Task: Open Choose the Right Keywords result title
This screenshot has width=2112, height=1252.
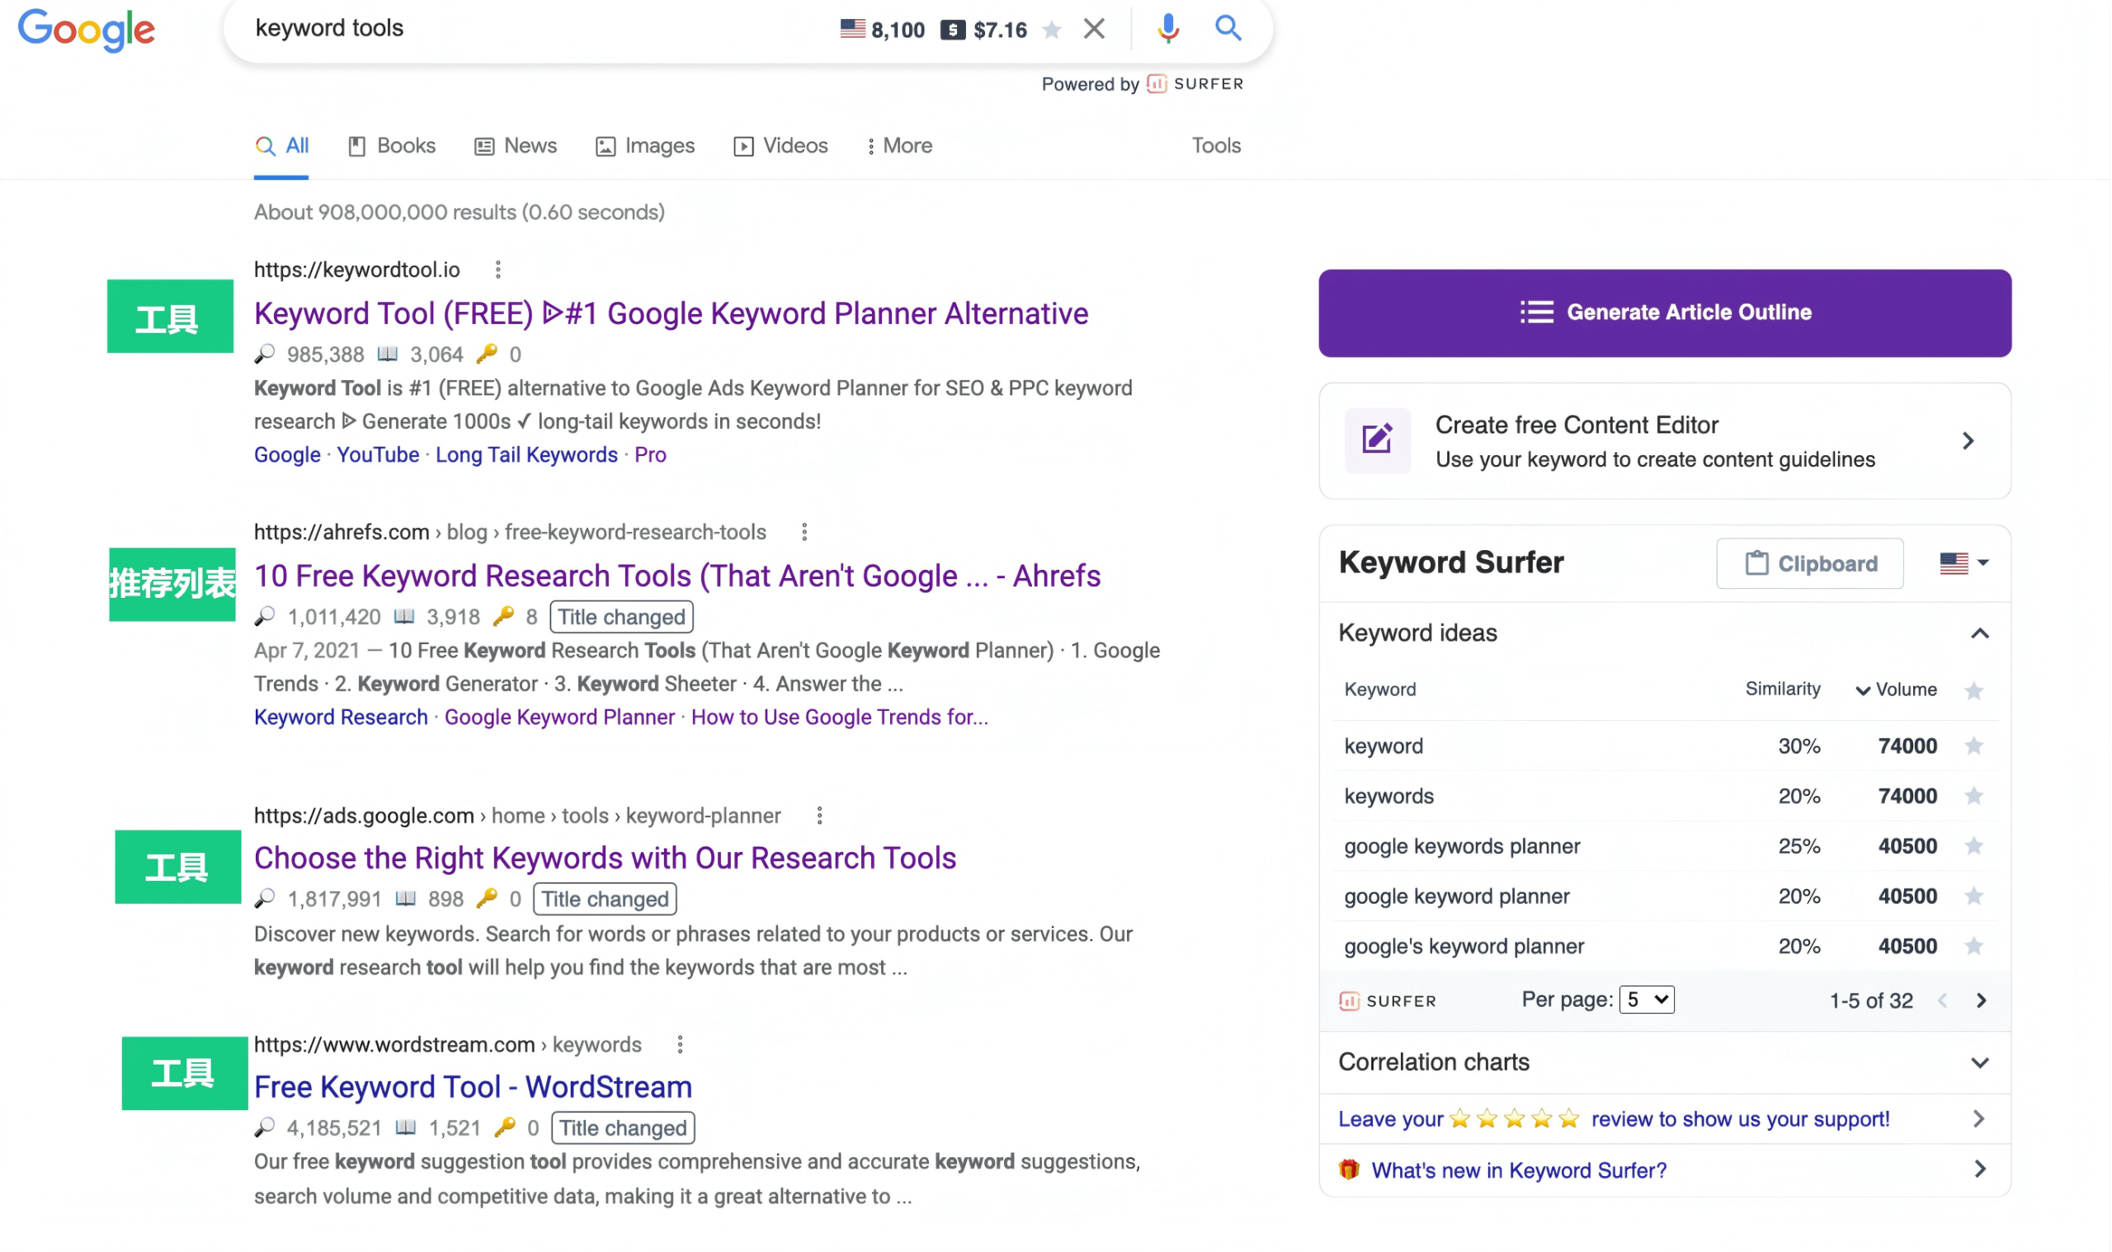Action: (x=605, y=858)
